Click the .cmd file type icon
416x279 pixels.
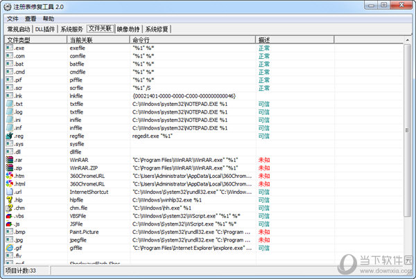pyautogui.click(x=10, y=71)
